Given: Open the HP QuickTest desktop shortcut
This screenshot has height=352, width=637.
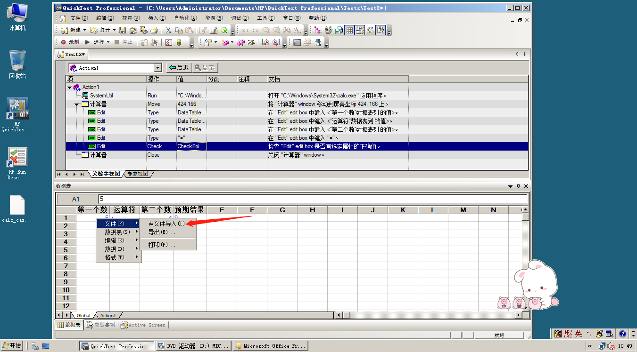Looking at the screenshot, I should [x=17, y=115].
